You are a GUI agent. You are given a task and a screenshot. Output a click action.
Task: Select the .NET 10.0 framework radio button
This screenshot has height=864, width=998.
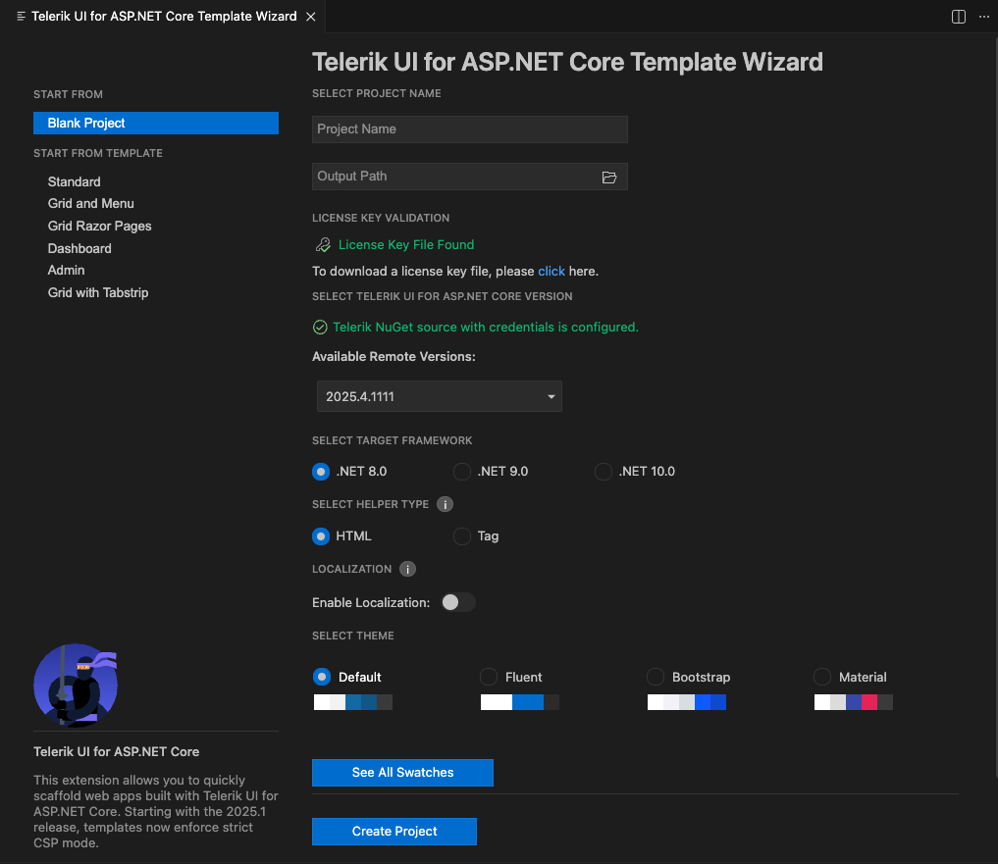(x=604, y=472)
